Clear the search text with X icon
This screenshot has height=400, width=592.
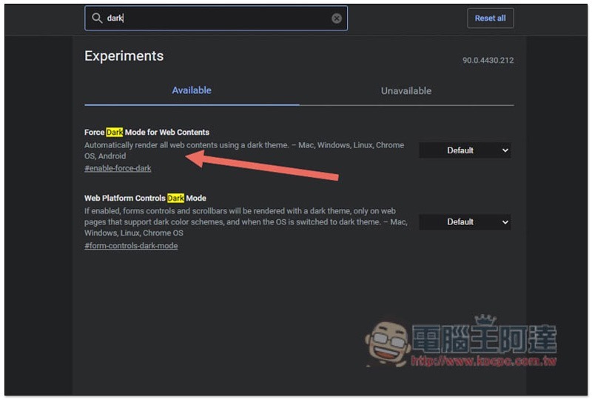[337, 19]
